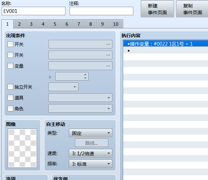
Task: Switch to event page tab 2
Action: pos(19,24)
